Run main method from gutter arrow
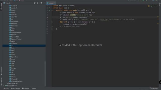 49,10
